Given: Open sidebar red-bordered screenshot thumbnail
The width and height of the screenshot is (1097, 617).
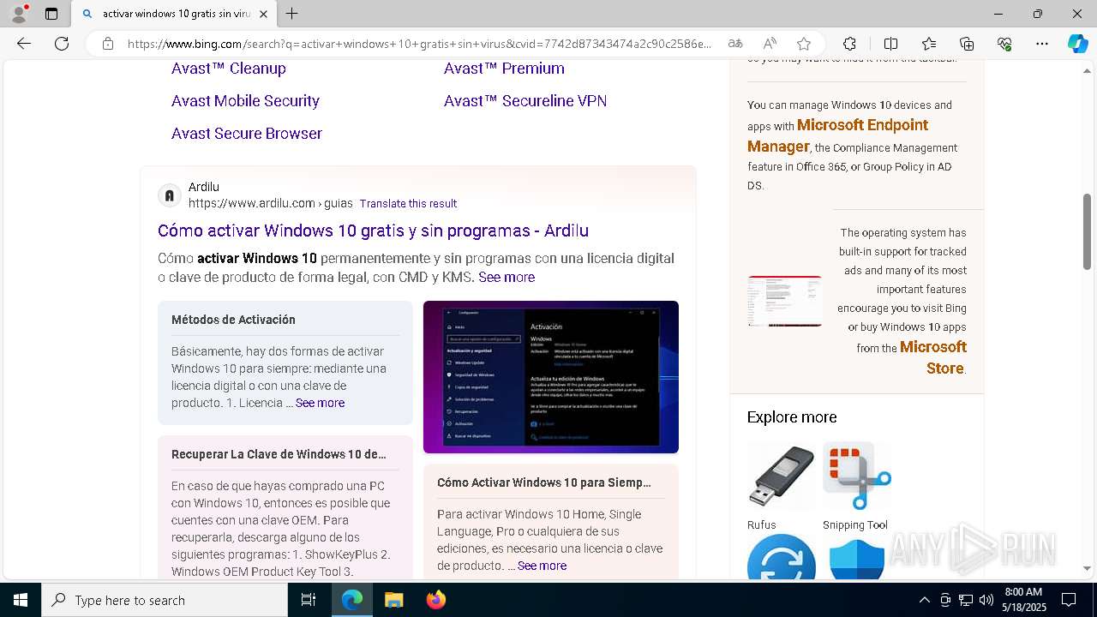Looking at the screenshot, I should point(784,301).
